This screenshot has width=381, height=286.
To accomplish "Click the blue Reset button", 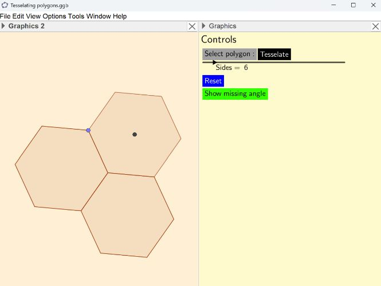I will (x=213, y=81).
